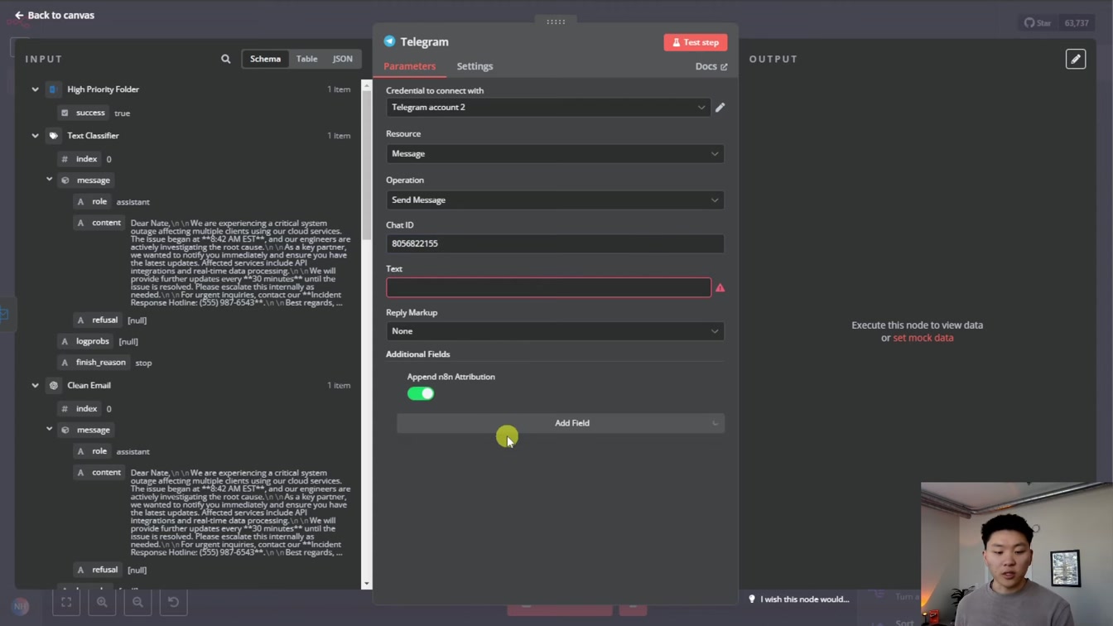
Task: Click the canvas reset zoom icon
Action: (174, 602)
